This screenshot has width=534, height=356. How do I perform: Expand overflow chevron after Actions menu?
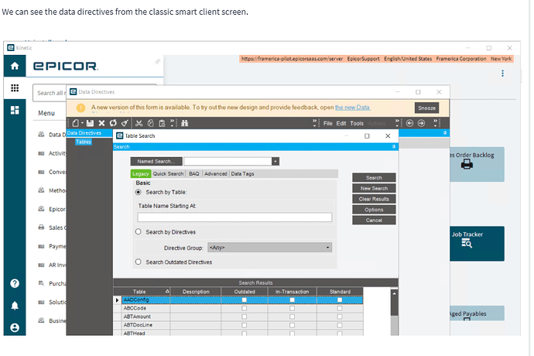tap(397, 123)
